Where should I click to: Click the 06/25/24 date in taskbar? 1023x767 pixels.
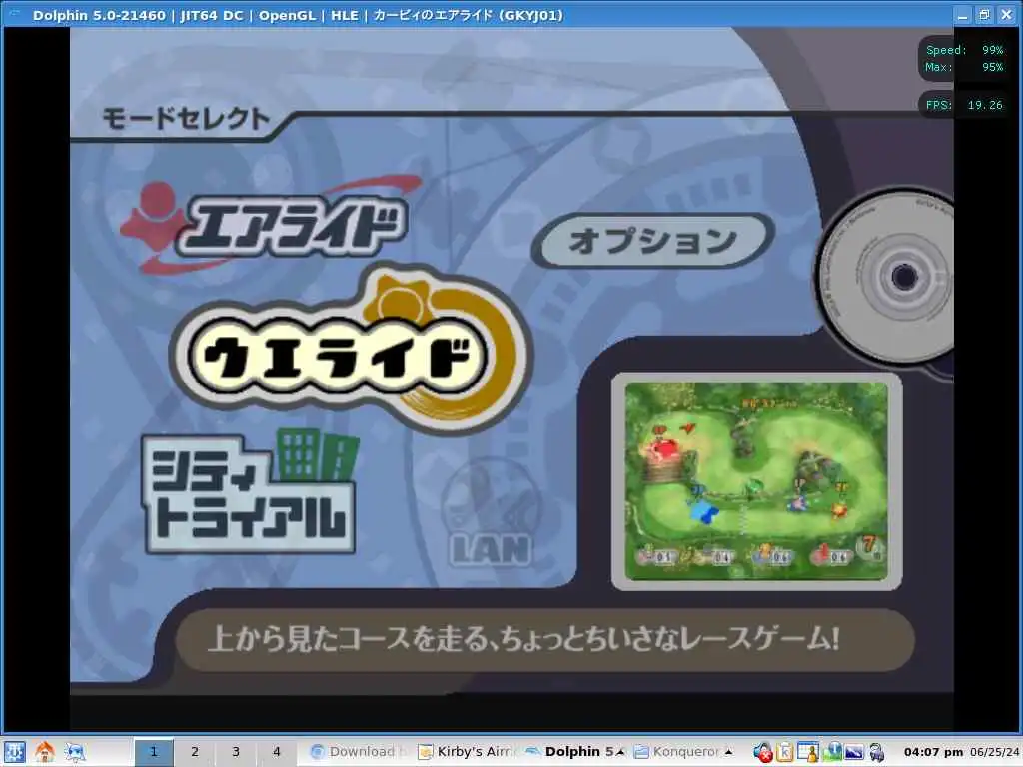994,752
